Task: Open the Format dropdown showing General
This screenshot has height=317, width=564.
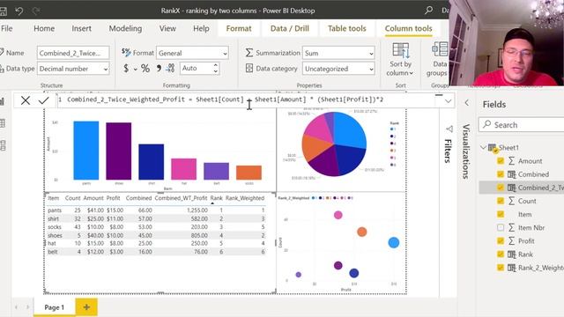Action: tap(192, 53)
